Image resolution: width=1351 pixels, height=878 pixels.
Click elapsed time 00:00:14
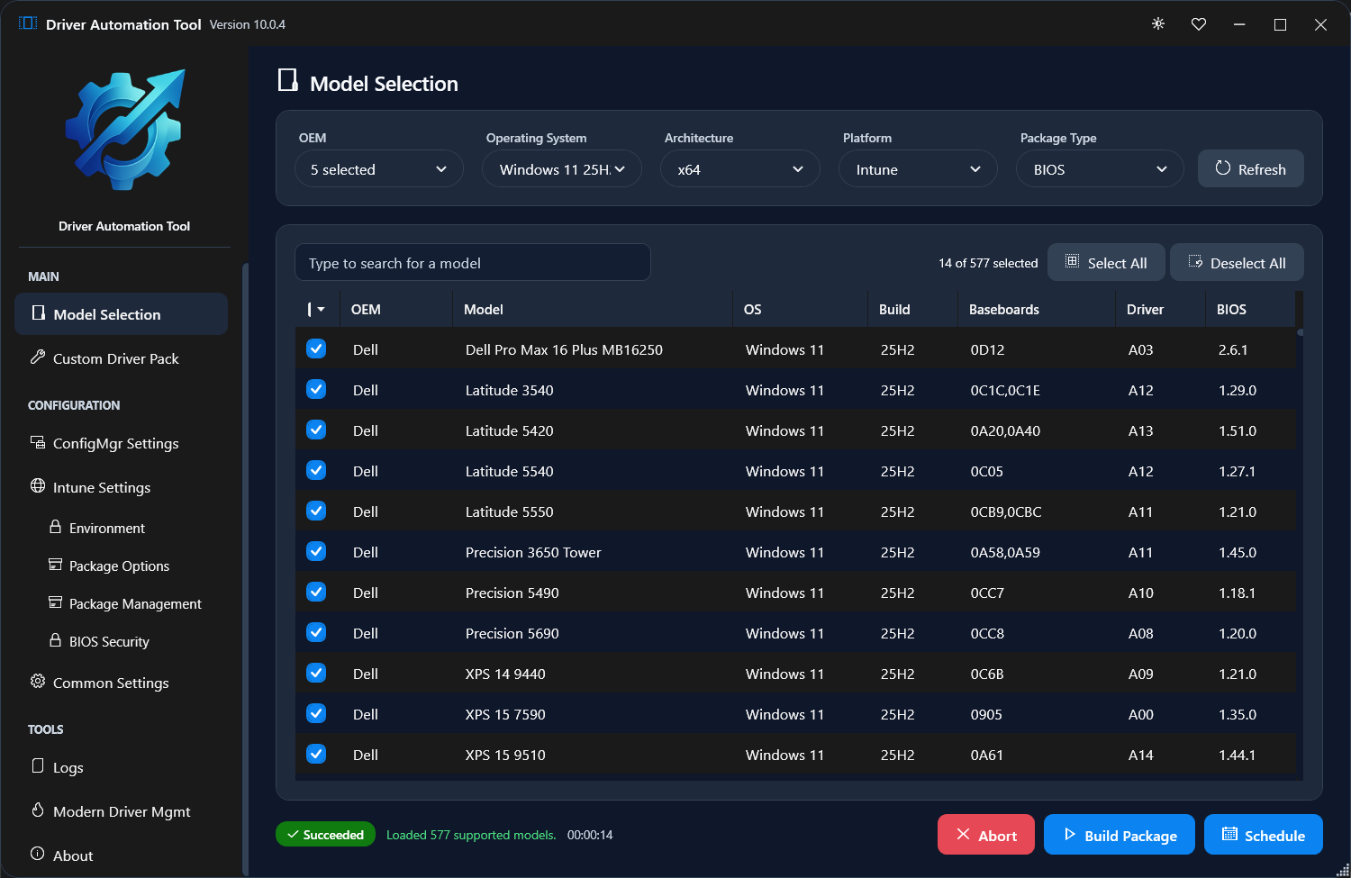click(x=590, y=835)
